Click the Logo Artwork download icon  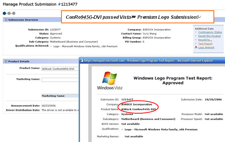tap(196, 47)
